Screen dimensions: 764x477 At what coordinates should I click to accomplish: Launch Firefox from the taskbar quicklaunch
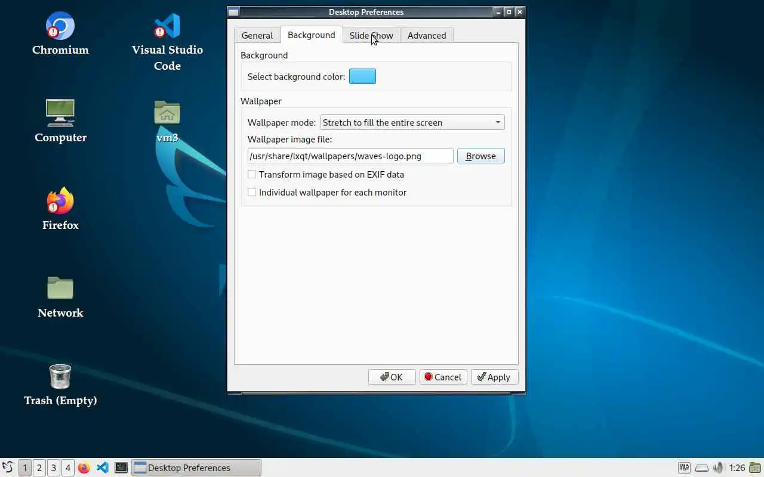coord(84,467)
